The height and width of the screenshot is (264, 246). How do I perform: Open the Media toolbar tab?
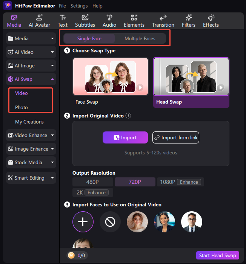pyautogui.click(x=14, y=21)
